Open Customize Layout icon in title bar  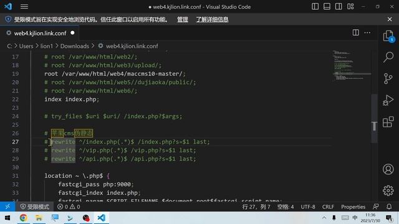point(350,7)
